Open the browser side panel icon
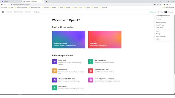Viewport: 175px width, 98px height. click(167, 5)
